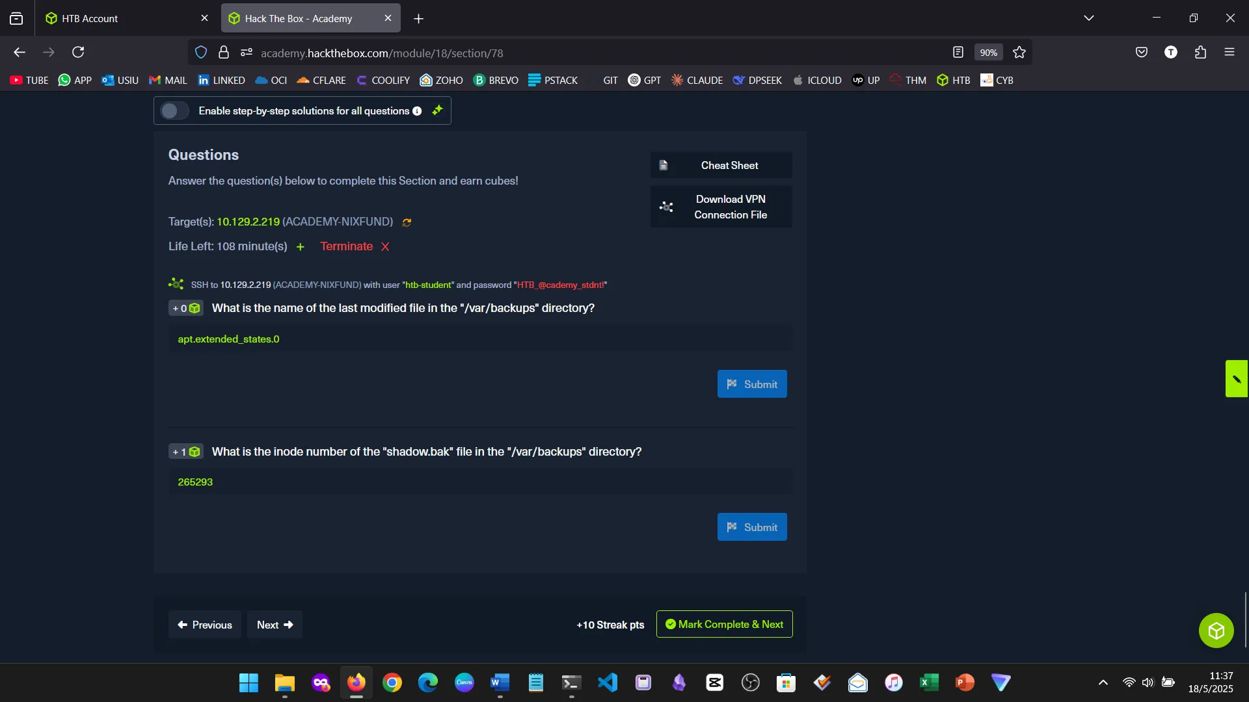Toggle reader view icon in address bar
Viewport: 1249px width, 702px height.
point(958,53)
